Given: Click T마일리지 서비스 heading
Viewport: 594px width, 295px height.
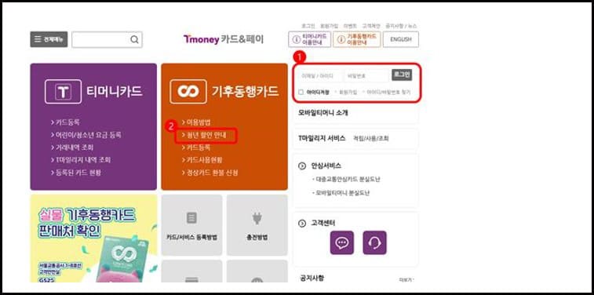Looking at the screenshot, I should point(322,138).
